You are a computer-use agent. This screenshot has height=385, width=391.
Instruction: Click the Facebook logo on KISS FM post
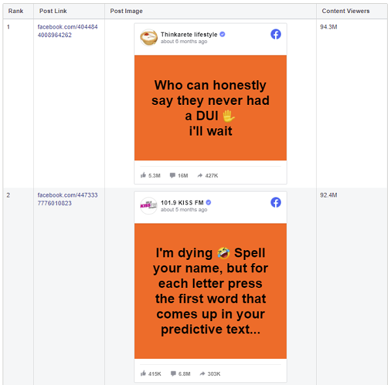click(x=276, y=203)
